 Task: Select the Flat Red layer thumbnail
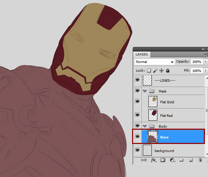tap(153, 115)
